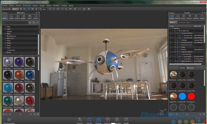Click refresh icon beside library search
This screenshot has width=207, height=124.
point(37,23)
